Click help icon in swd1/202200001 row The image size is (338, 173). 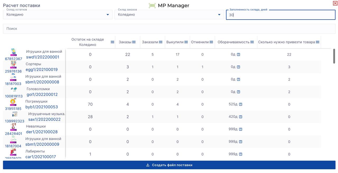(238, 54)
